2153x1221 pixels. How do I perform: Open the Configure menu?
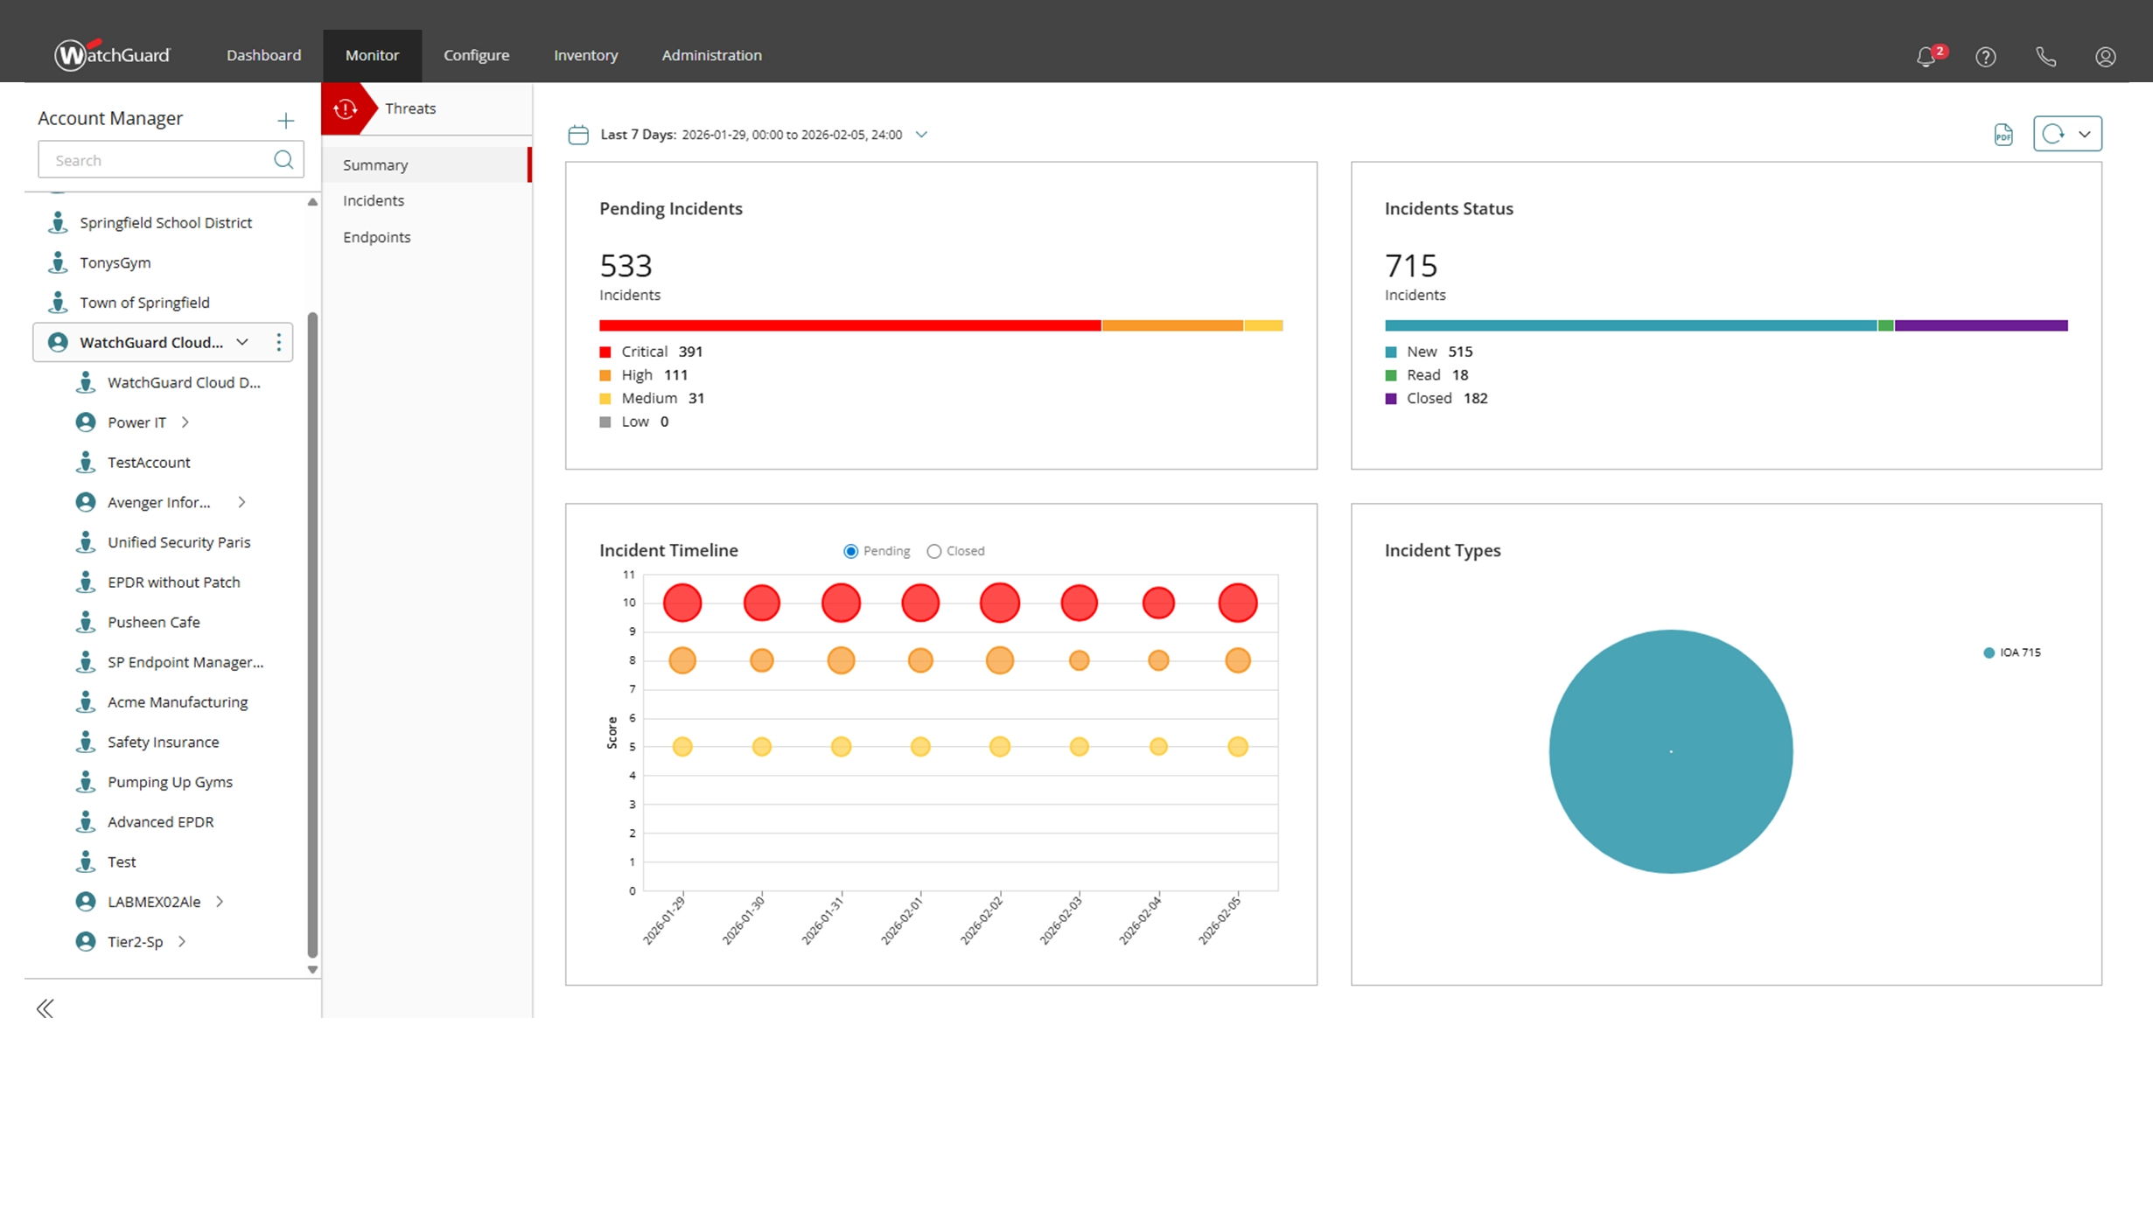point(476,55)
